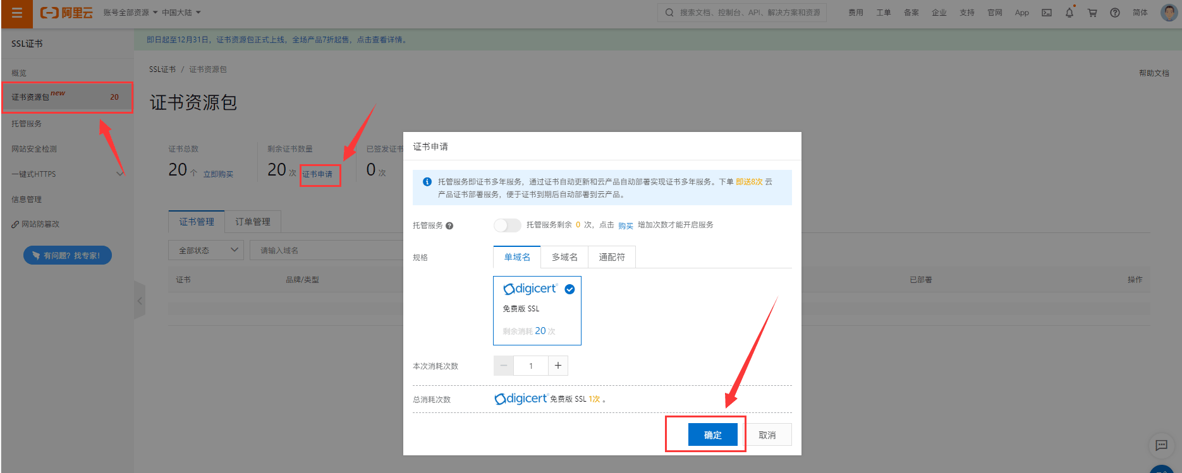This screenshot has width=1182, height=473.
Task: Select the 通配符 tab
Action: click(x=612, y=257)
